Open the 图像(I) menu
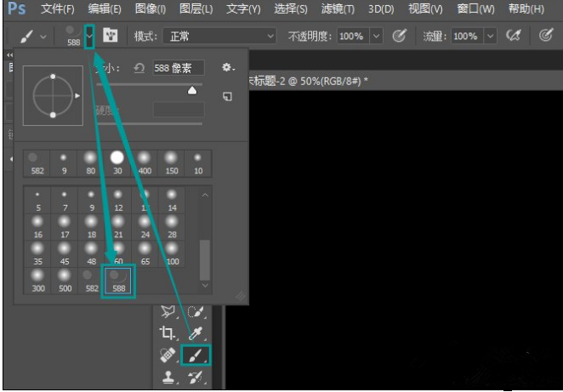Screen dimensions: 563x392 (x=150, y=9)
